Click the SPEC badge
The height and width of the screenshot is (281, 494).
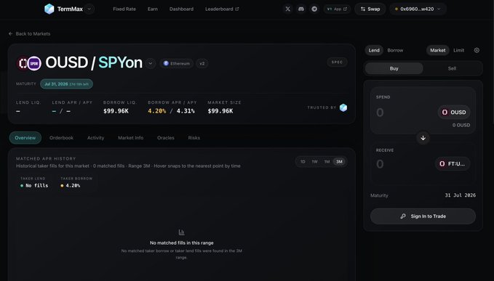click(x=337, y=62)
